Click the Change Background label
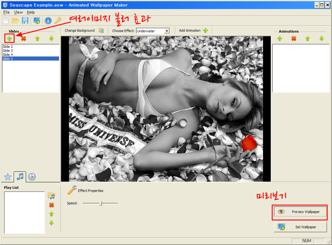This screenshot has height=245, width=332. pyautogui.click(x=80, y=31)
